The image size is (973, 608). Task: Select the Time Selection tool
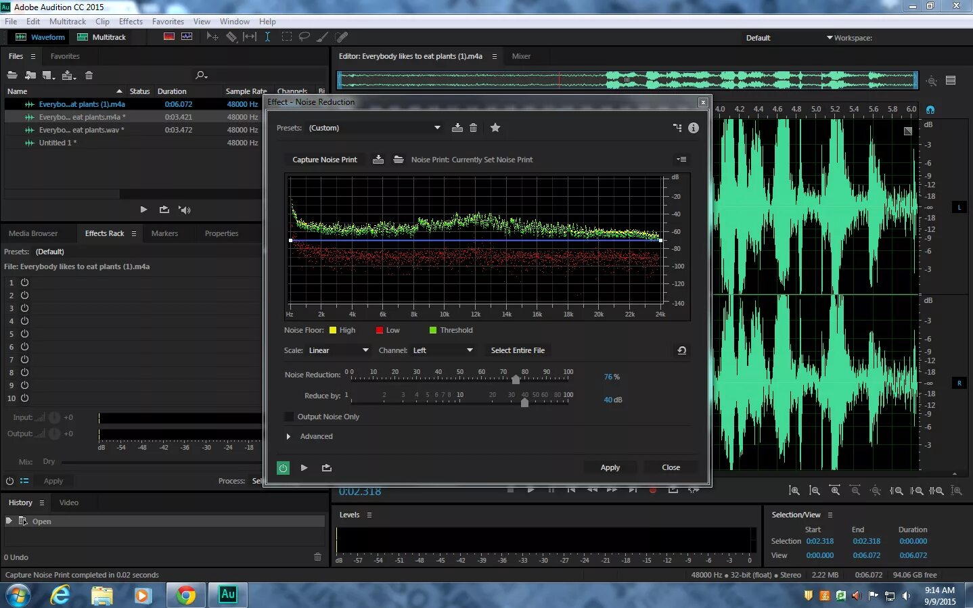[267, 37]
